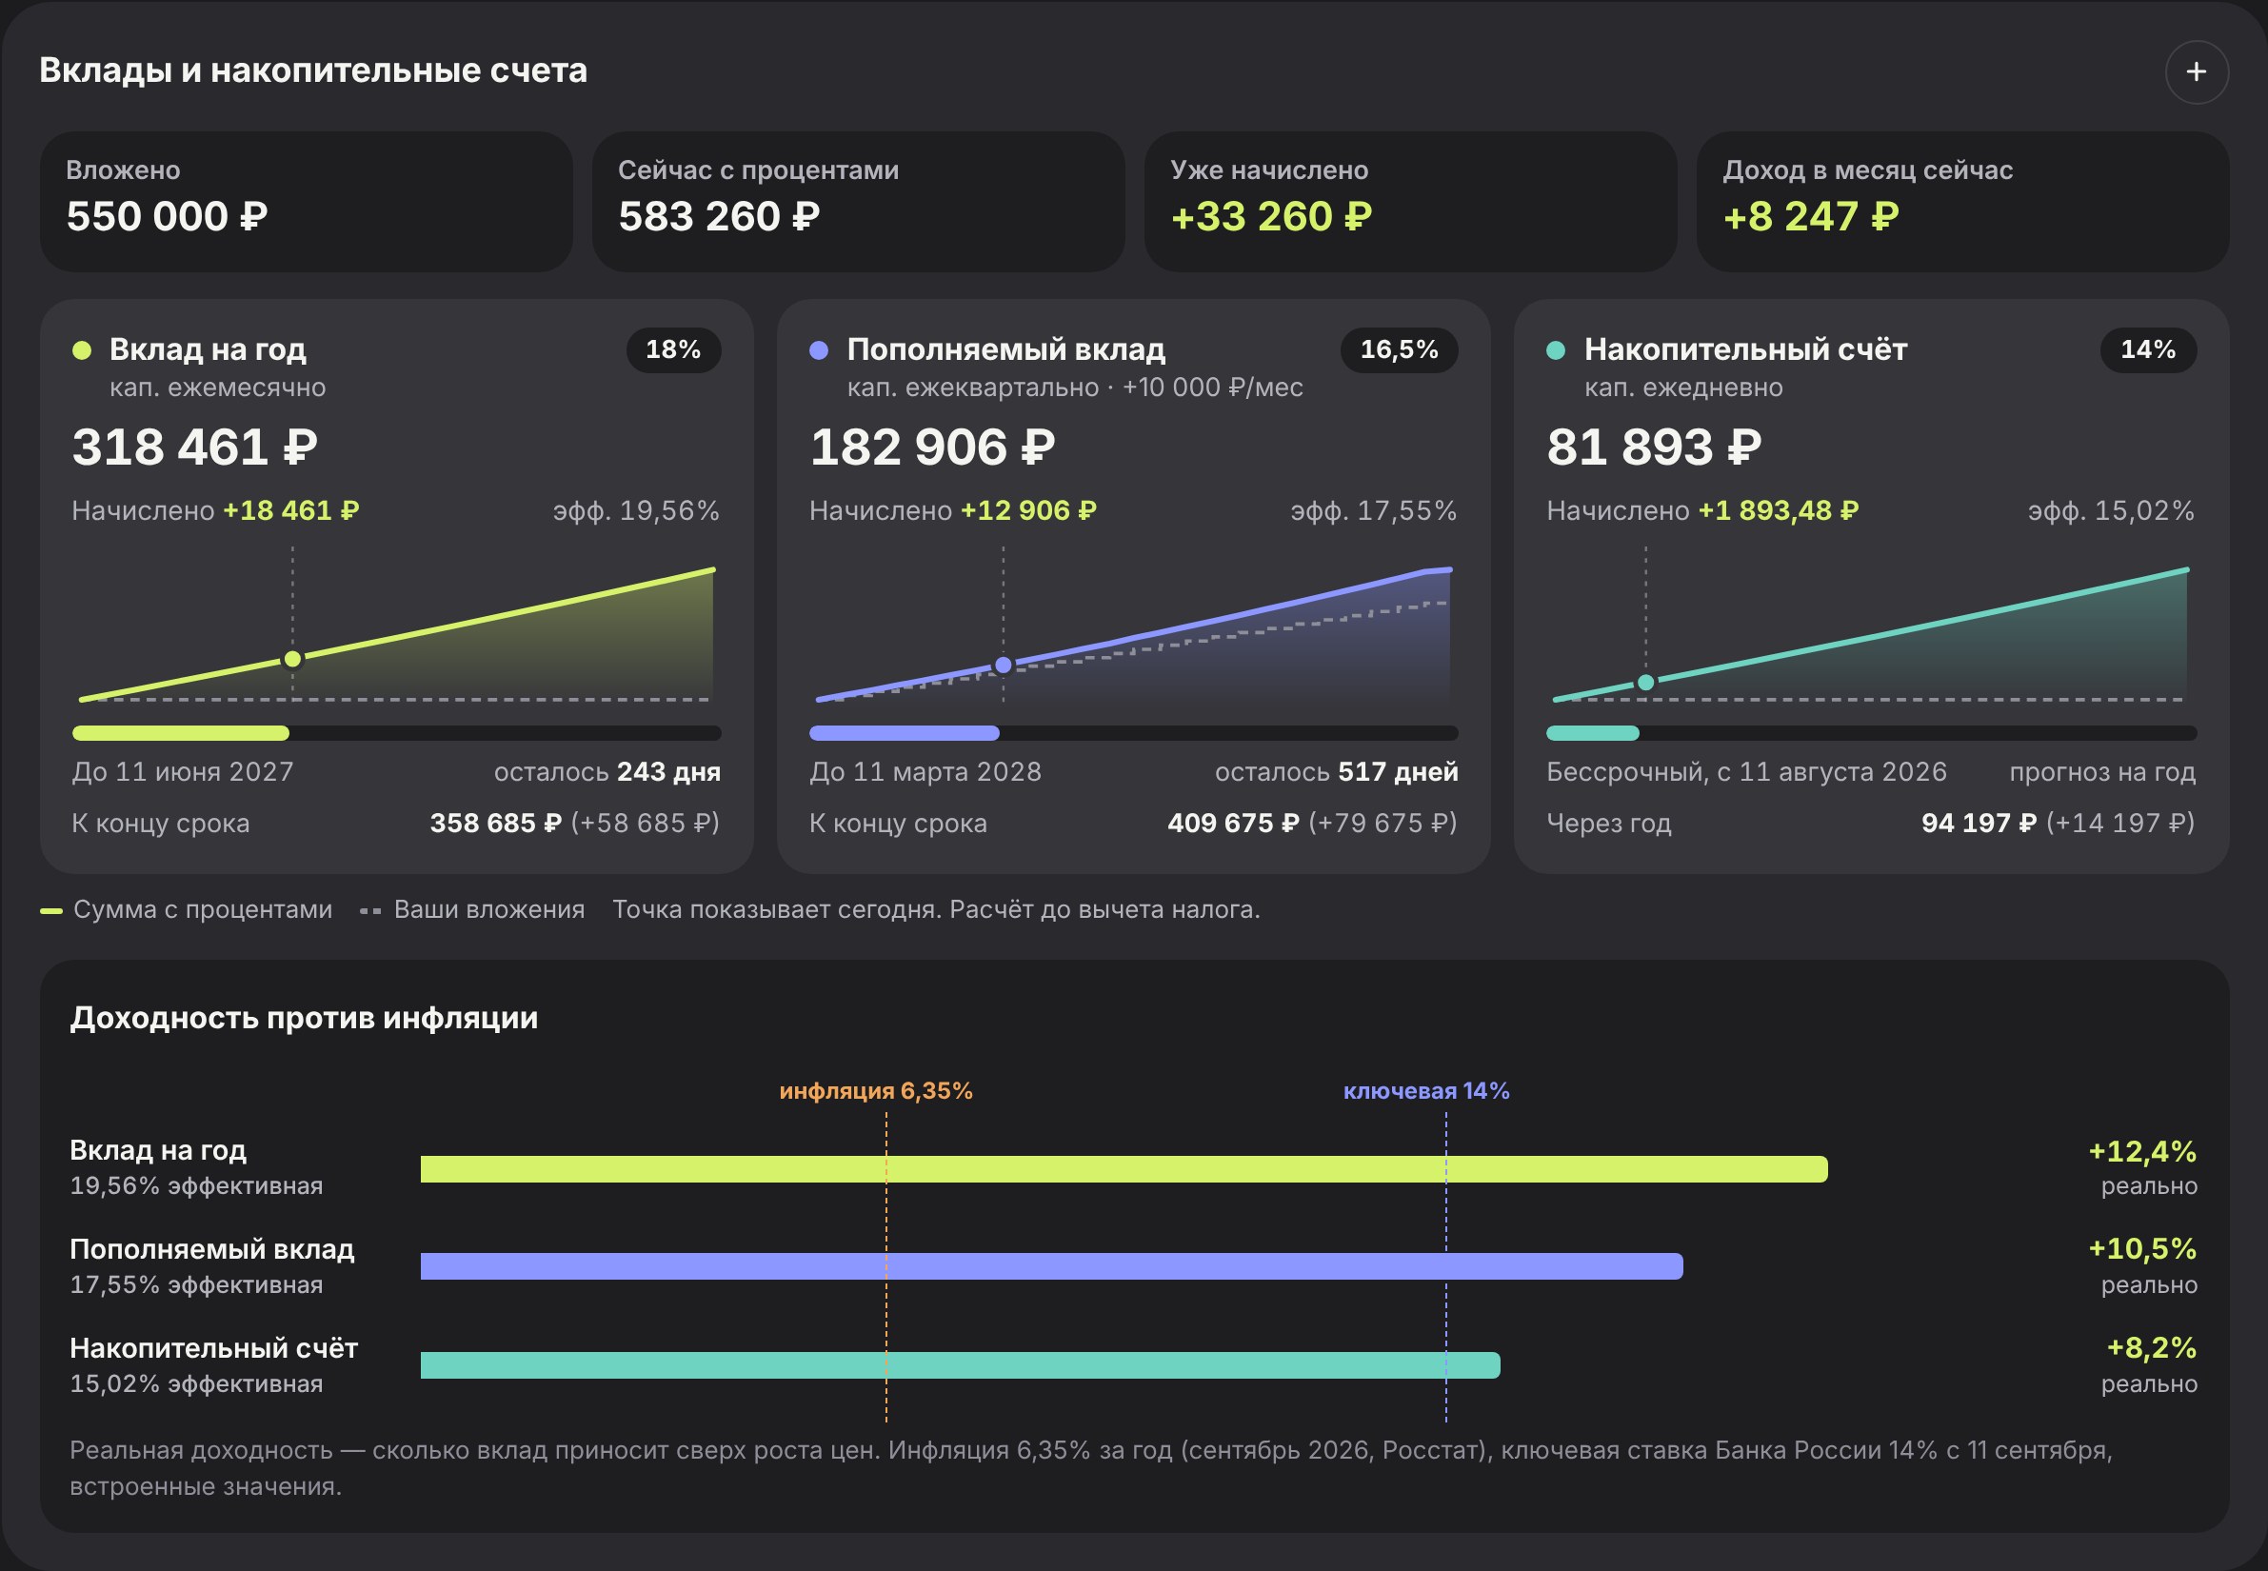Click the teal Накопительный счёт yield bar
The width and height of the screenshot is (2268, 1571).
(x=960, y=1365)
